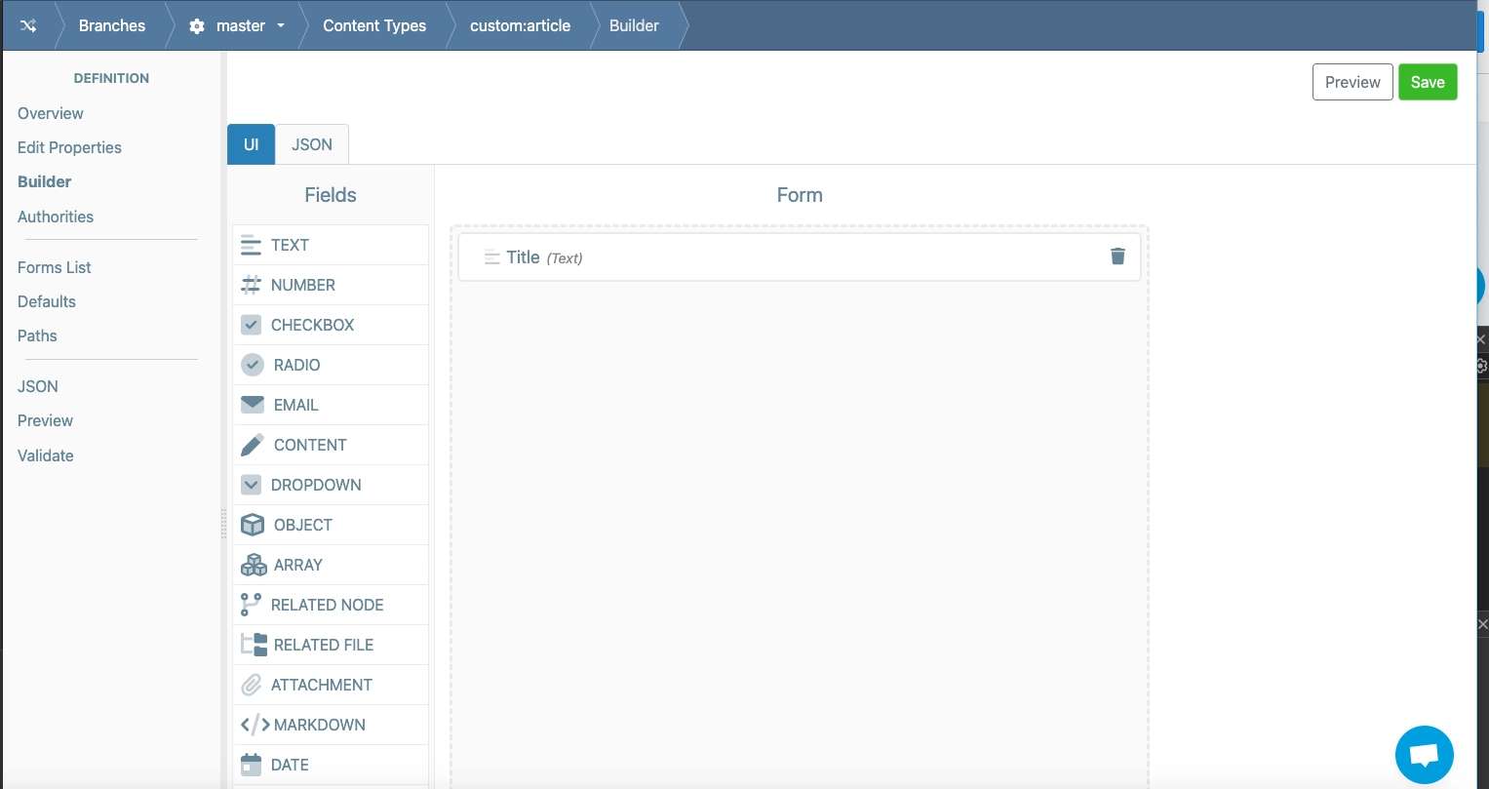This screenshot has height=789, width=1489.
Task: Click the Email envelope icon
Action: [x=253, y=405]
